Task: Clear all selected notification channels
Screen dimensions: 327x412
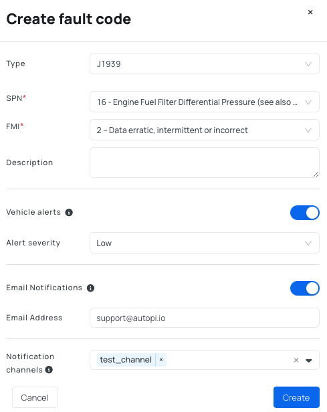Action: [x=296, y=360]
